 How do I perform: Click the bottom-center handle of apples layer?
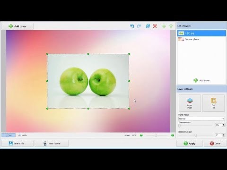click(x=88, y=109)
